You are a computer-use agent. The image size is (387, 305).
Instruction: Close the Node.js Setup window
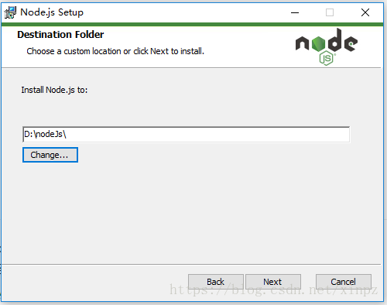pos(365,12)
